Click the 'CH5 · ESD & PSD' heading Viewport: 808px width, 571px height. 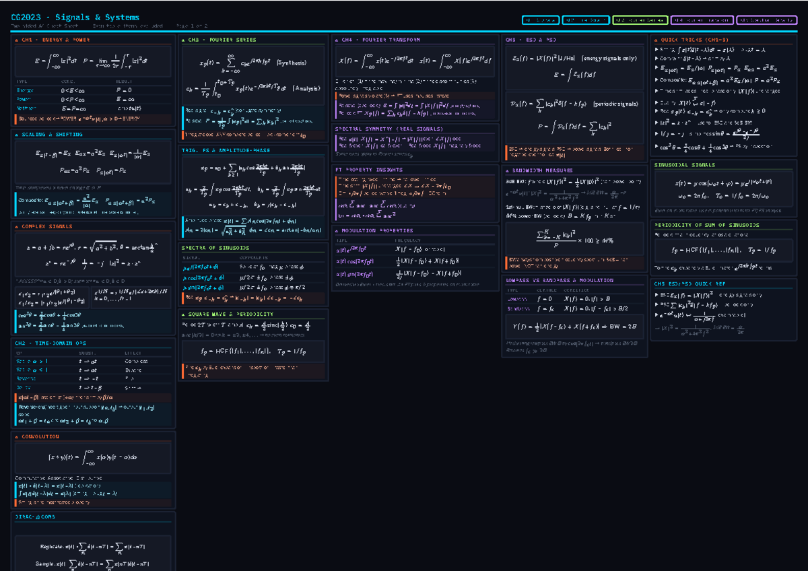[x=531, y=39]
